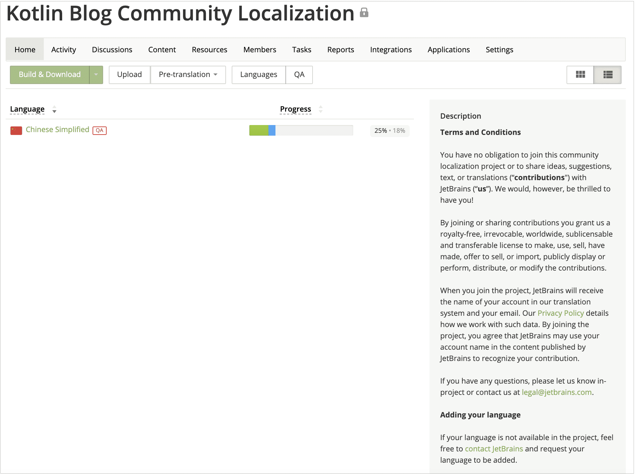Follow the contact JetBrains link

494,449
